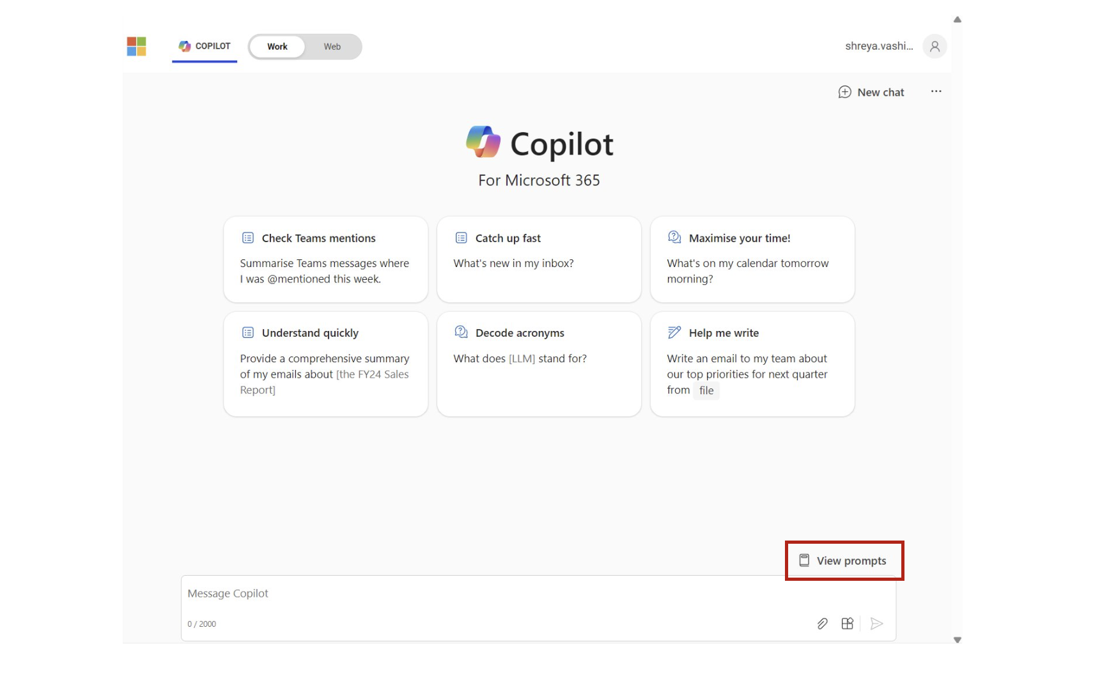Focus the Message Copilot input field

pyautogui.click(x=538, y=608)
